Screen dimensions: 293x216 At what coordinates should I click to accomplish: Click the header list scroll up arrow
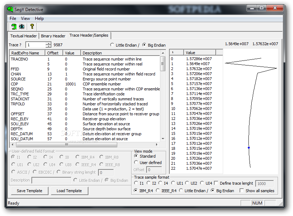coord(163,53)
